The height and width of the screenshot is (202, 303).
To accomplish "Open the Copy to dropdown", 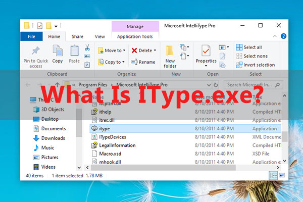I will (111, 62).
